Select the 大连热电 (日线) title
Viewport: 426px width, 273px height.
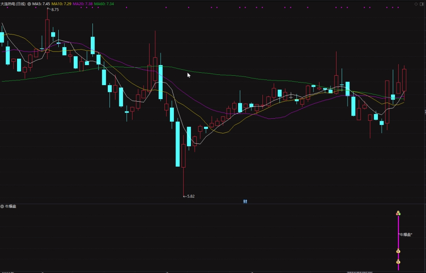tap(13, 4)
